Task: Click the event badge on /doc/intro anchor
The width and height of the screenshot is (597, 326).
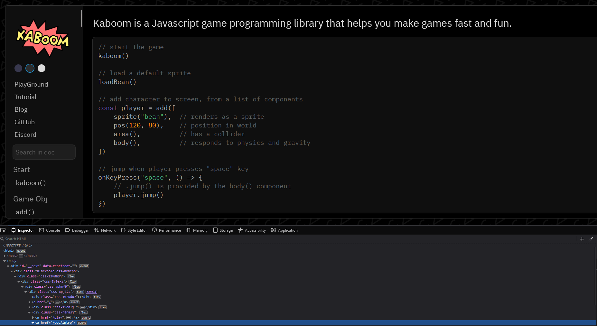Action: click(x=82, y=323)
